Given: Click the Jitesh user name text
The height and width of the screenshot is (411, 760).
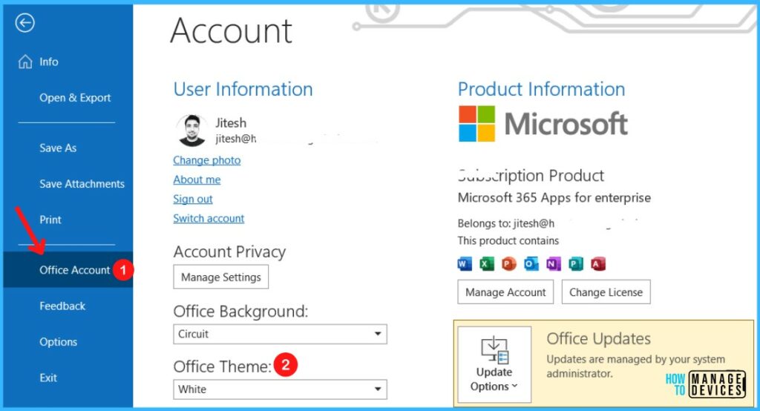Looking at the screenshot, I should pos(231,122).
